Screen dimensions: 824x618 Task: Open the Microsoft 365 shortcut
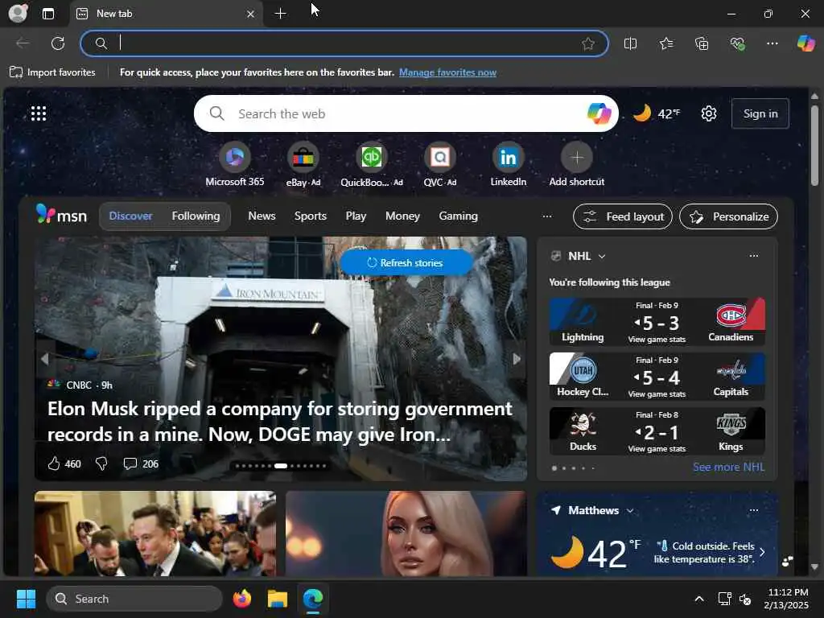234,164
